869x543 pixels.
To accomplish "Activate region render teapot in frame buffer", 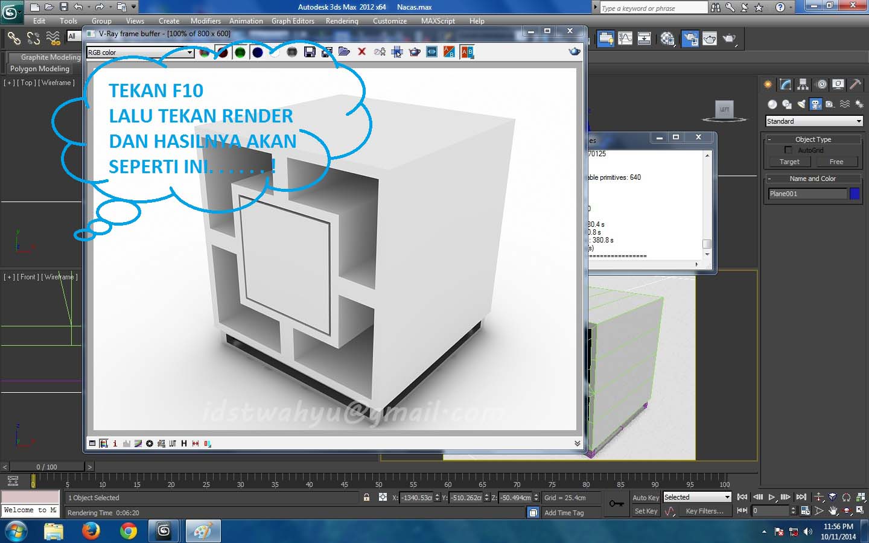I will (415, 52).
